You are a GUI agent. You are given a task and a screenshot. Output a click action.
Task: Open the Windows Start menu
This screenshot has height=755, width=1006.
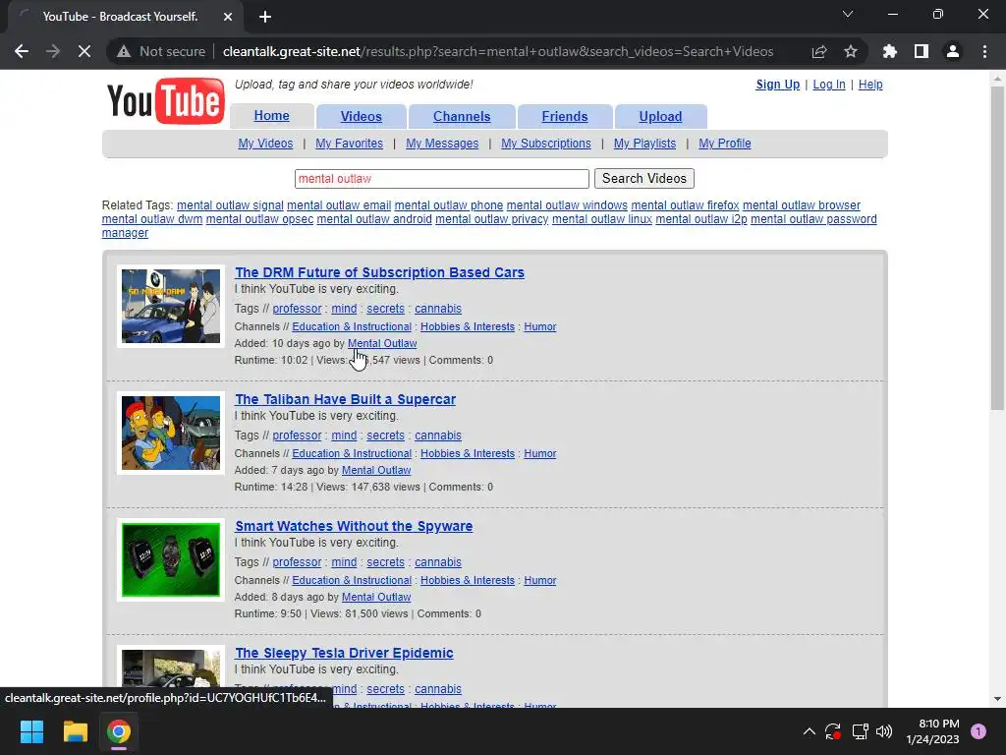31,731
